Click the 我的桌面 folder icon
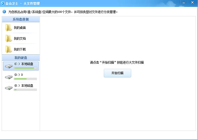Viewport: 198px width, 140px height. pyautogui.click(x=9, y=28)
